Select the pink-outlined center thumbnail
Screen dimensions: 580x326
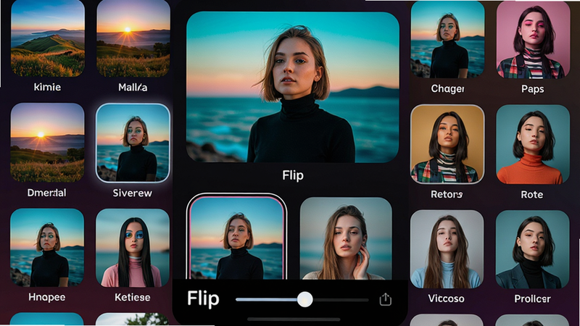coord(237,237)
